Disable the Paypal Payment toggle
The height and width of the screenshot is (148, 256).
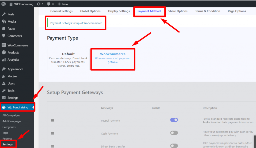[174, 120]
